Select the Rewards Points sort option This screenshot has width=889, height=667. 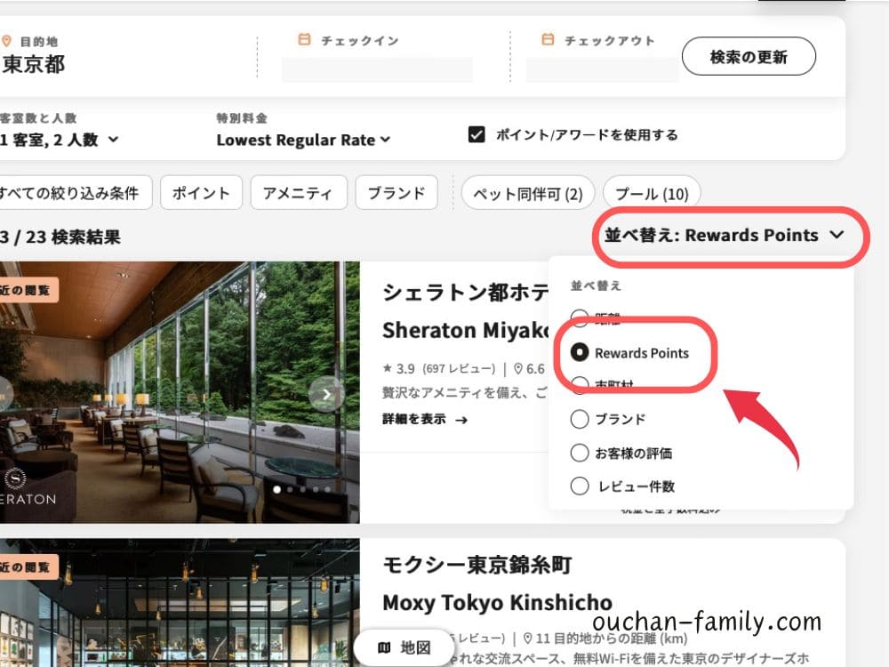(630, 353)
